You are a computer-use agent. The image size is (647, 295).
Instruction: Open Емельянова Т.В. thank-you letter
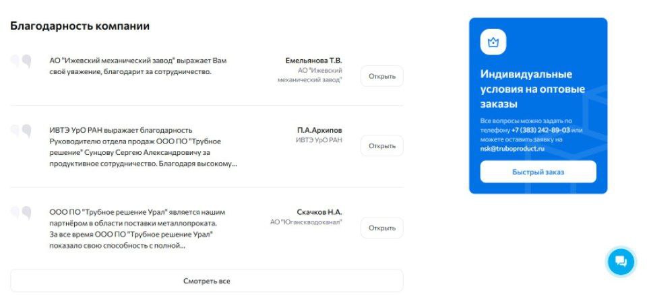coord(381,76)
